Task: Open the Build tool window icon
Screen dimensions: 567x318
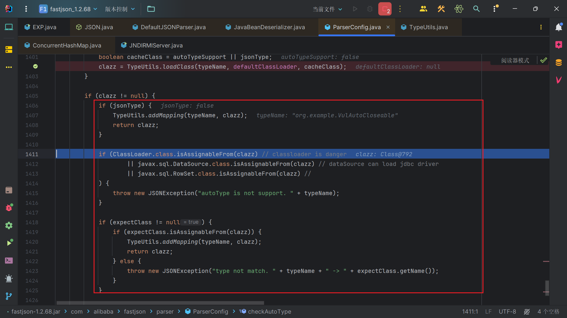Action: 9,190
